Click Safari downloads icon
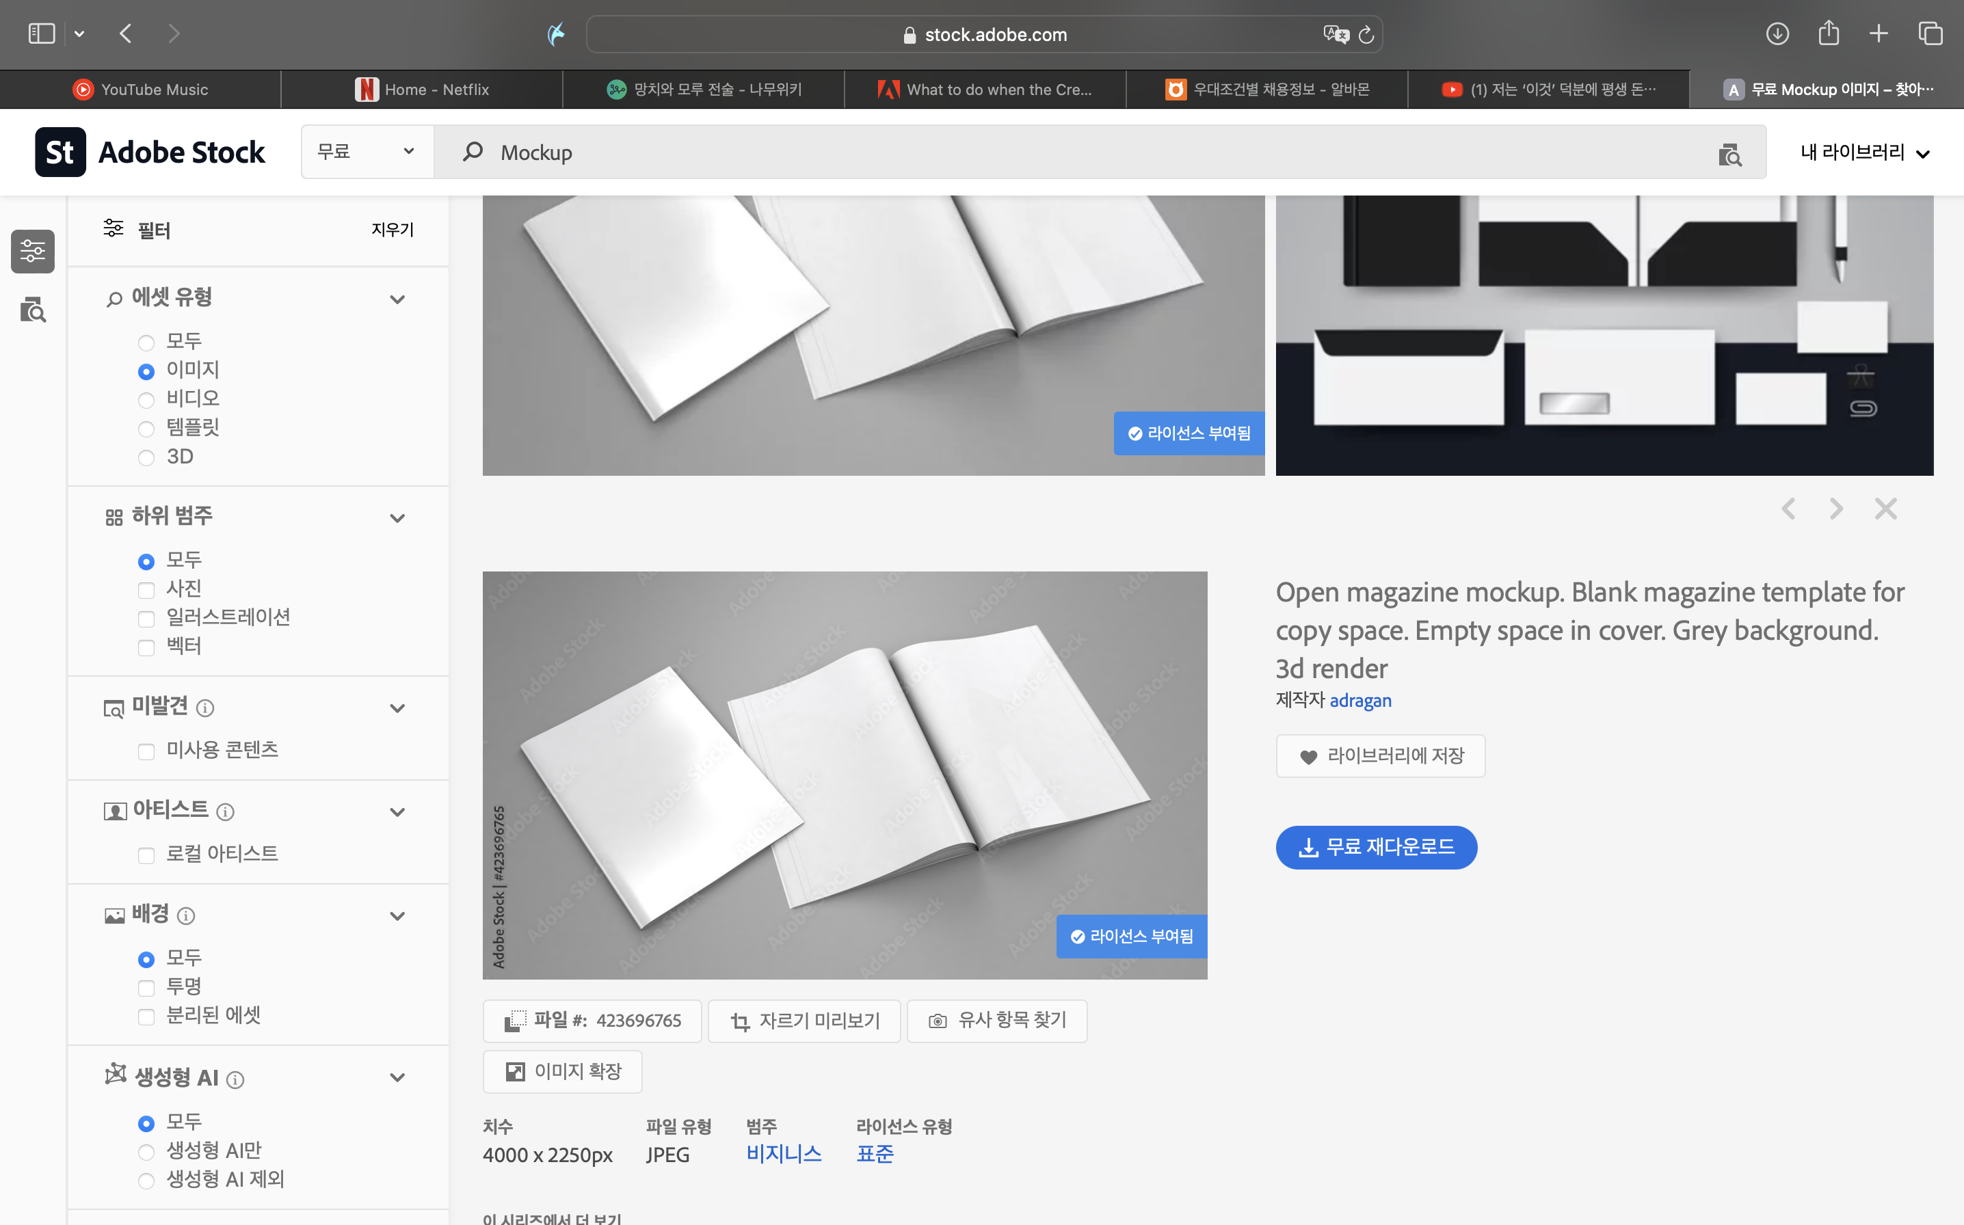 [x=1777, y=34]
